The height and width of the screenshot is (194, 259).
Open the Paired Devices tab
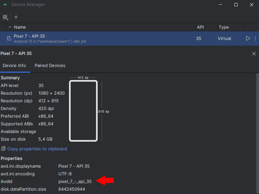(x=50, y=66)
